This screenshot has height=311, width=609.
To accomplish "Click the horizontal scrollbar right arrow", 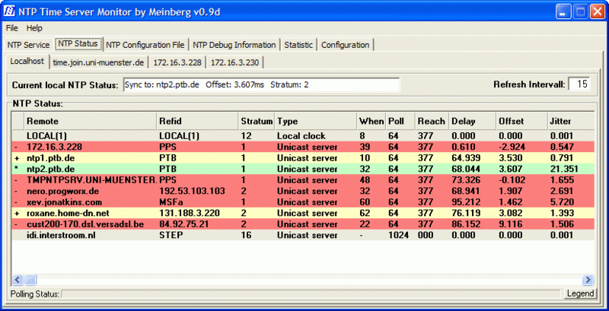I will point(588,279).
